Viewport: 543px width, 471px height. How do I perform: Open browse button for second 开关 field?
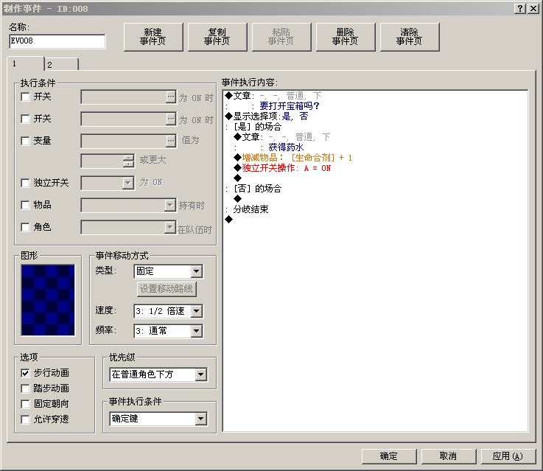click(x=171, y=119)
